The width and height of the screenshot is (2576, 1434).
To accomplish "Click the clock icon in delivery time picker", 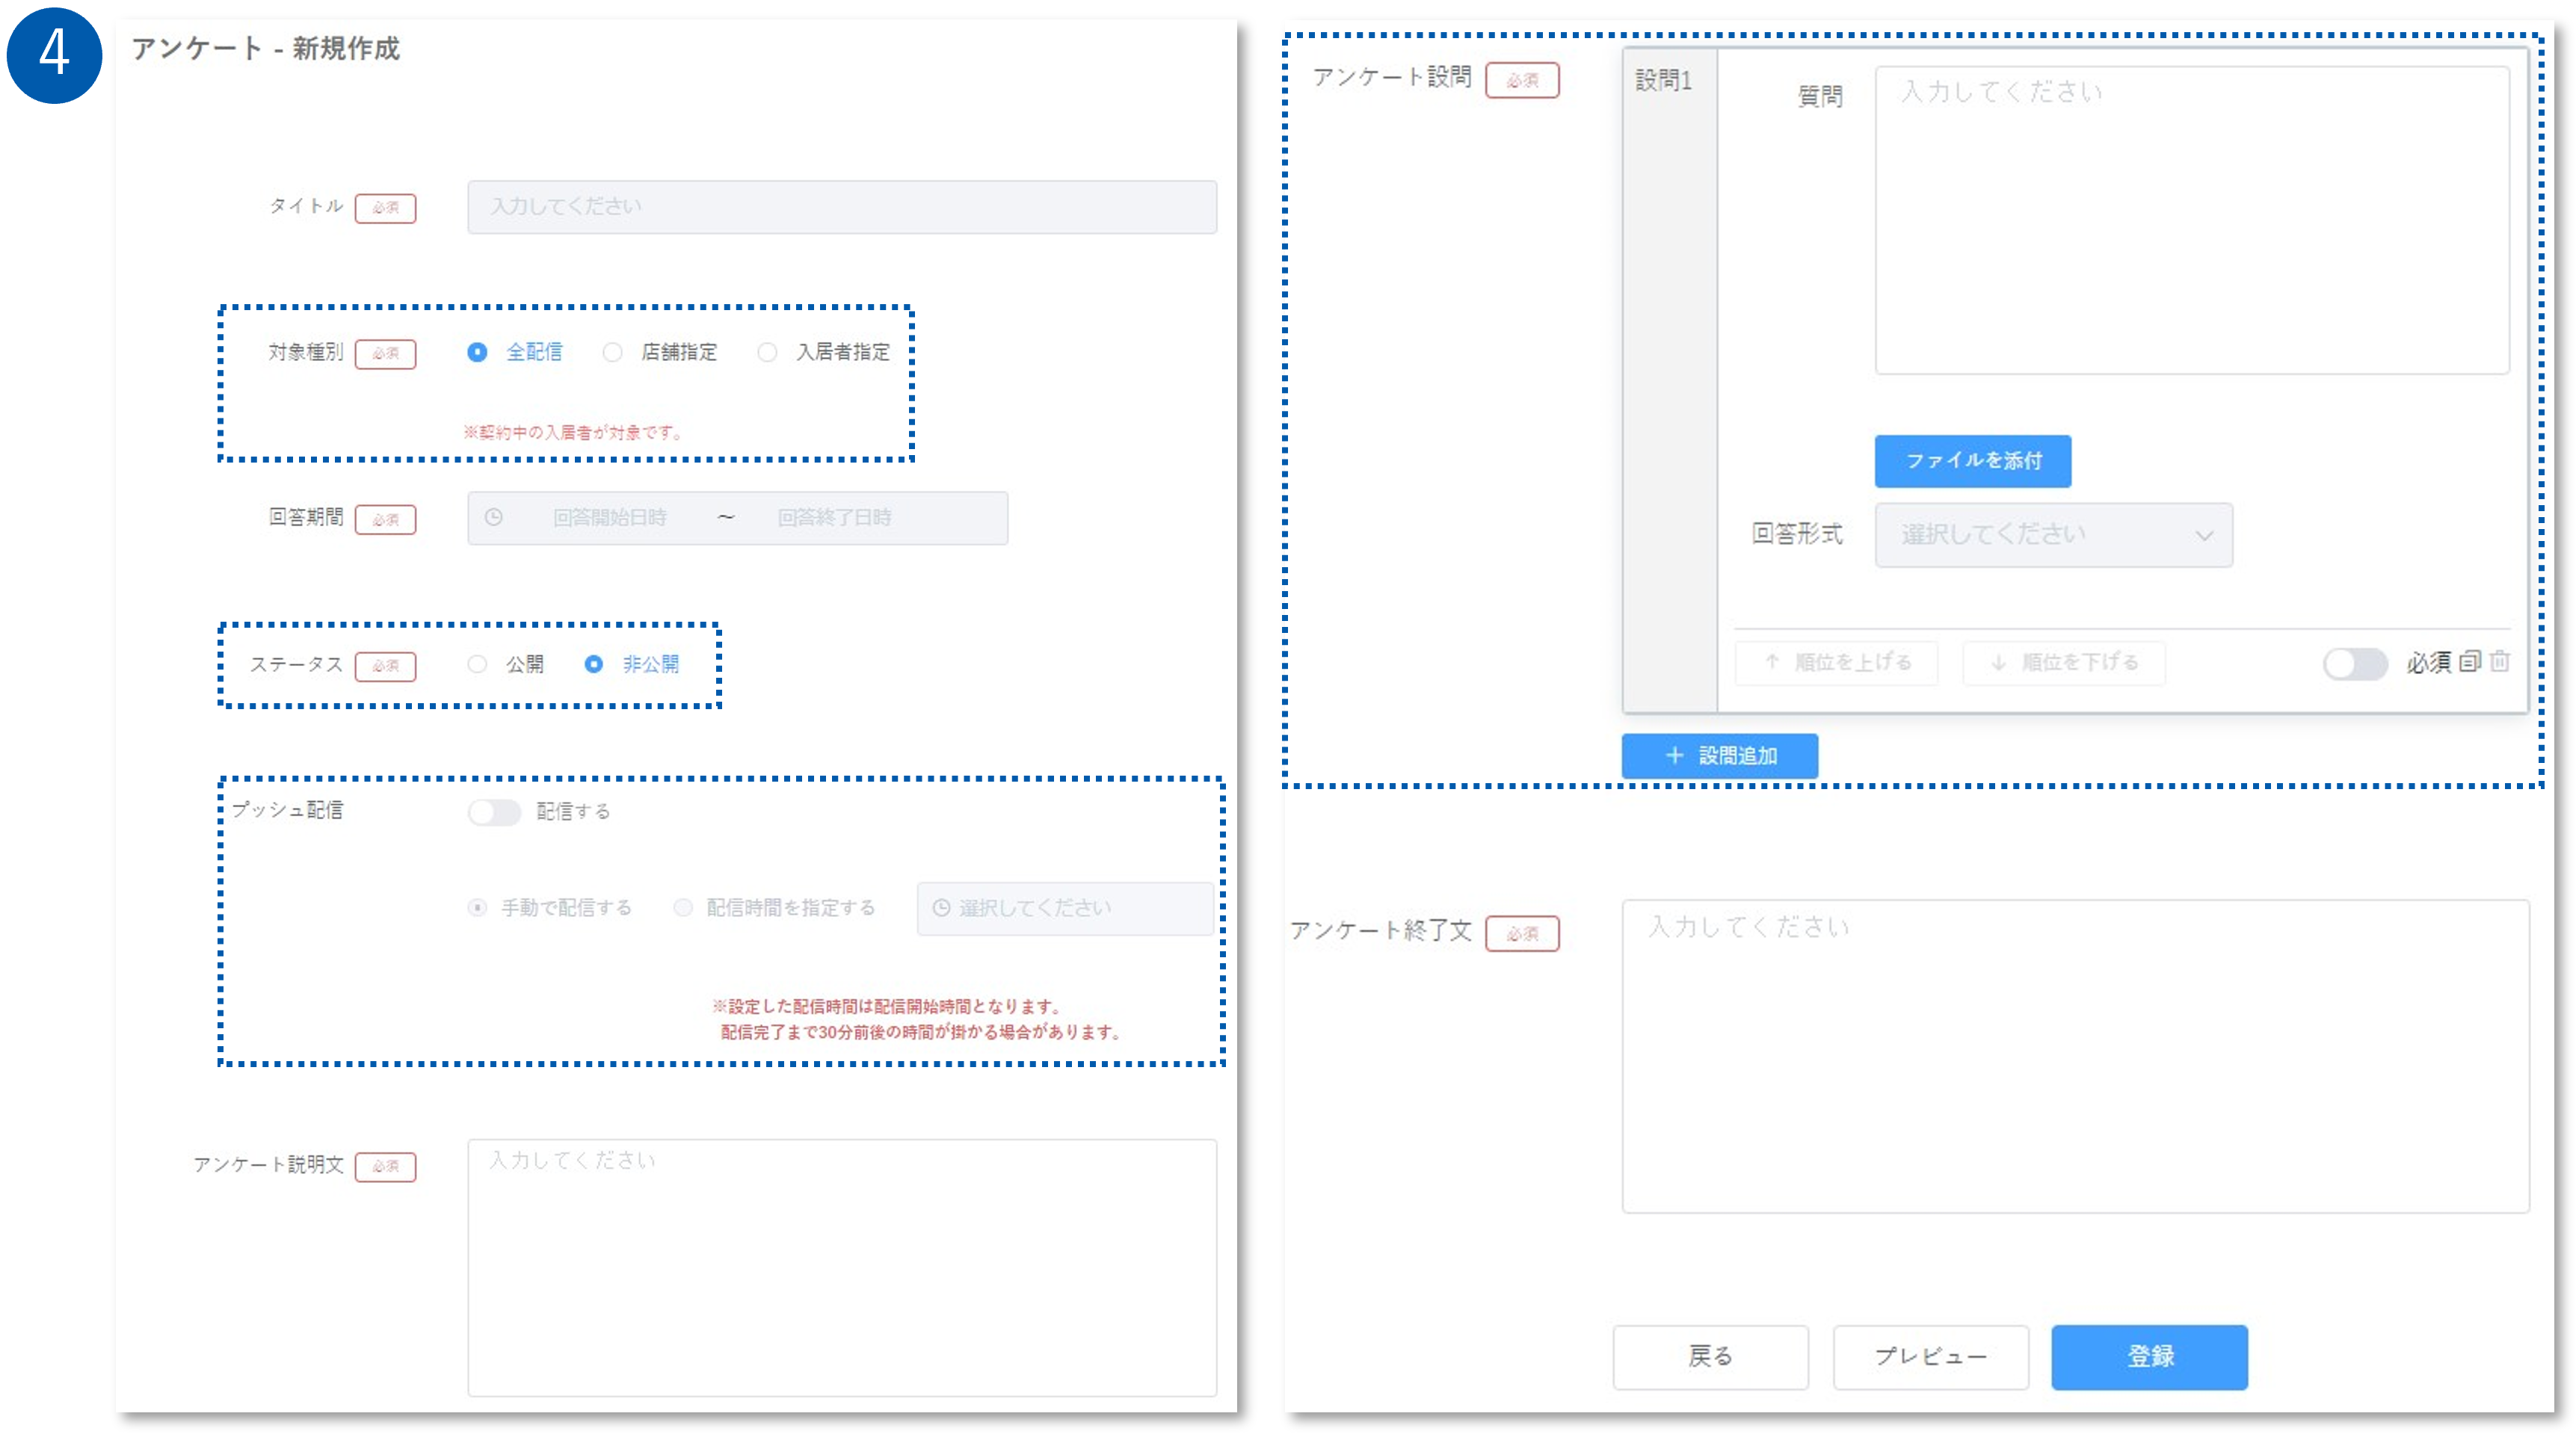I will coord(941,907).
